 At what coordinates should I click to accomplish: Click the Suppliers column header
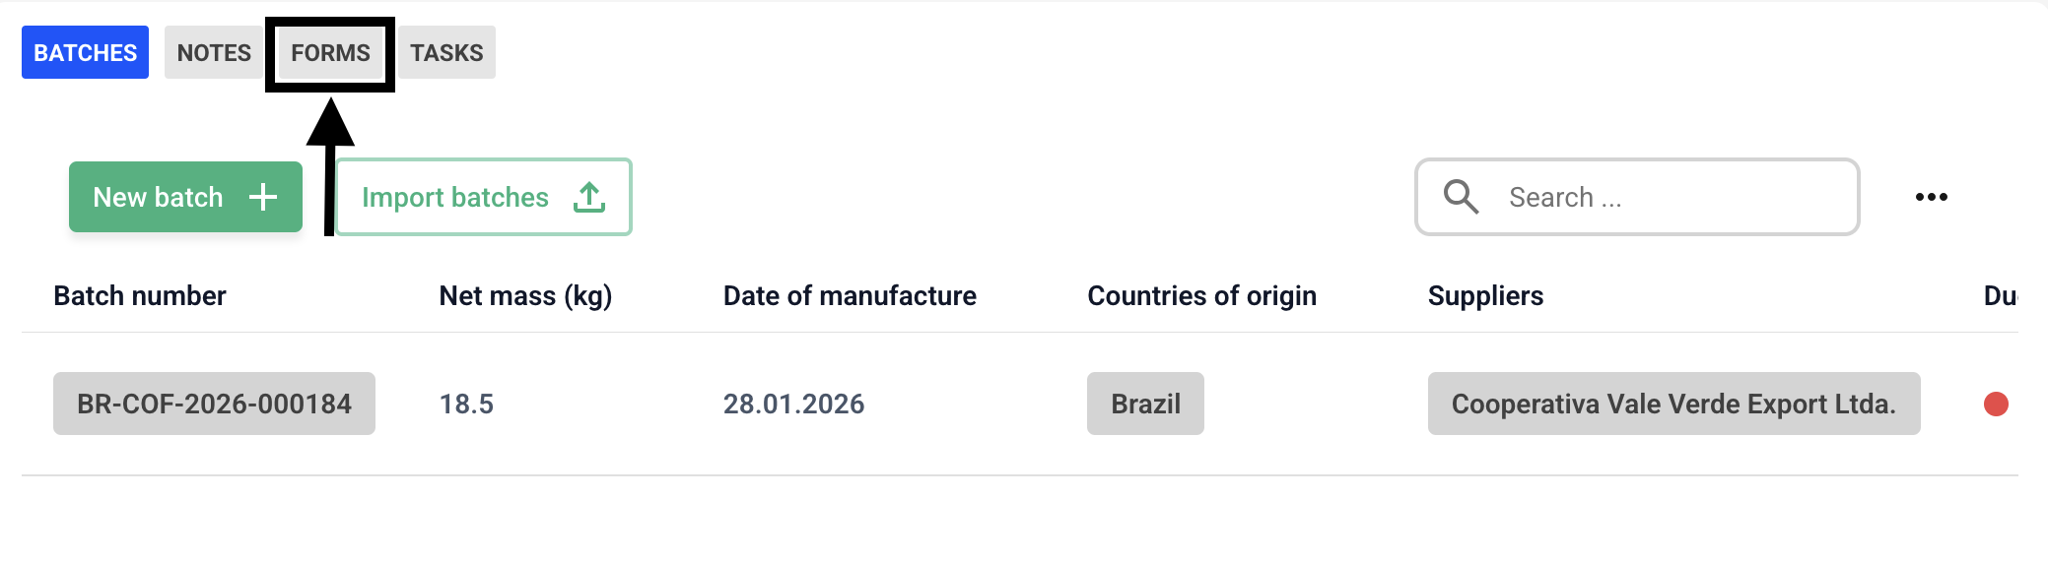pos(1485,295)
